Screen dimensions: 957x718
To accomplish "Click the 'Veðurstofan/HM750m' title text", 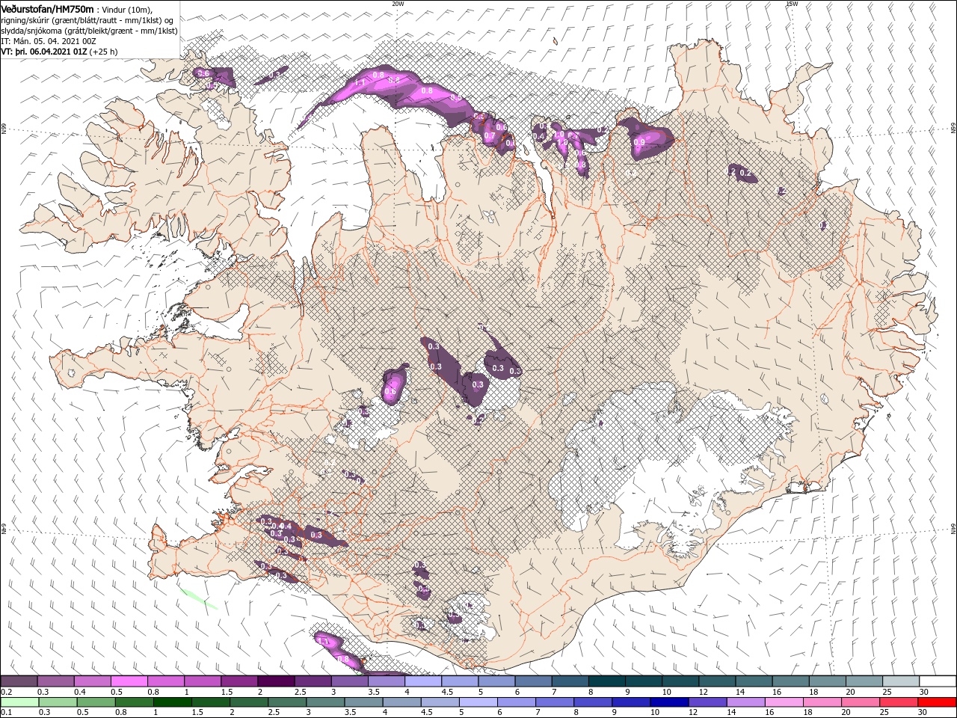I will click(48, 8).
